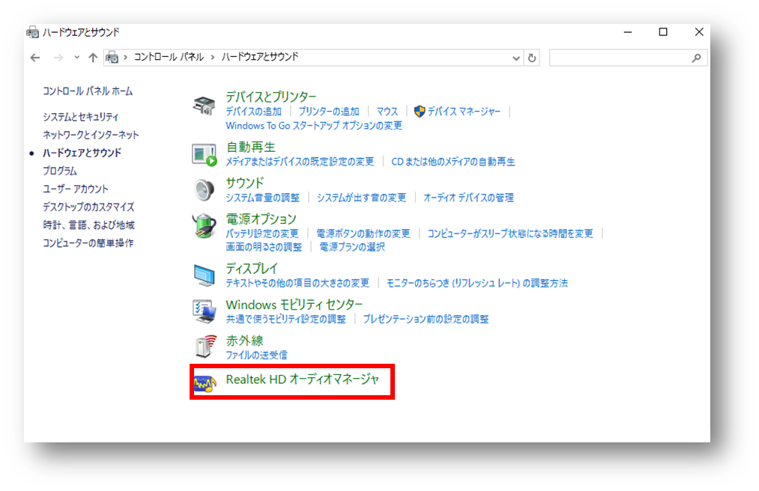
Task: Open コンピューターの簡単操作 in the sidebar
Action: click(88, 243)
